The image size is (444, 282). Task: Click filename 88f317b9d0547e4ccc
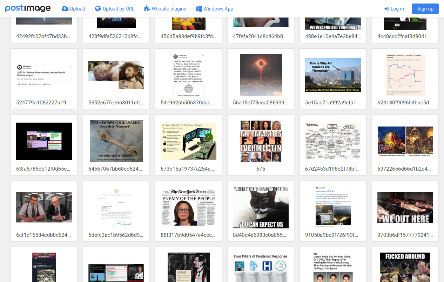pyautogui.click(x=188, y=235)
